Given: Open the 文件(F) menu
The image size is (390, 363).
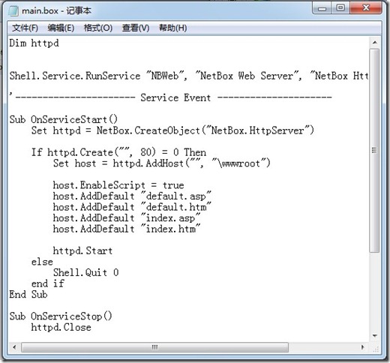Looking at the screenshot, I should (x=25, y=28).
